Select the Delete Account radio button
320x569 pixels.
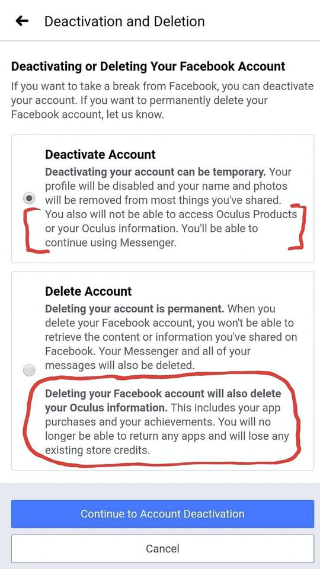click(x=29, y=370)
